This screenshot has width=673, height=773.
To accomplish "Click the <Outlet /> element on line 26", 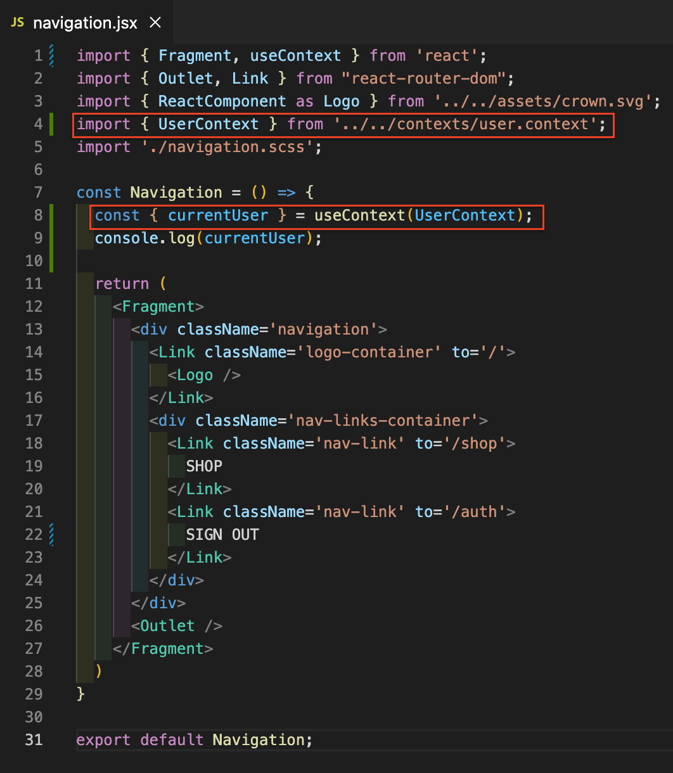I will pos(176,626).
